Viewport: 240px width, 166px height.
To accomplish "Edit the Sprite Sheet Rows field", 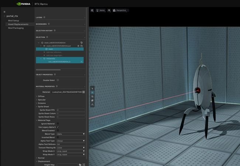I will tap(71, 117).
